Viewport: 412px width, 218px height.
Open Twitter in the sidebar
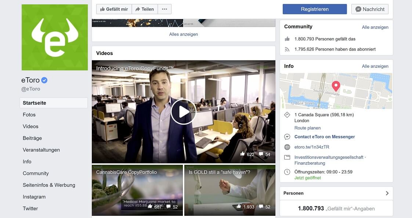click(30, 208)
